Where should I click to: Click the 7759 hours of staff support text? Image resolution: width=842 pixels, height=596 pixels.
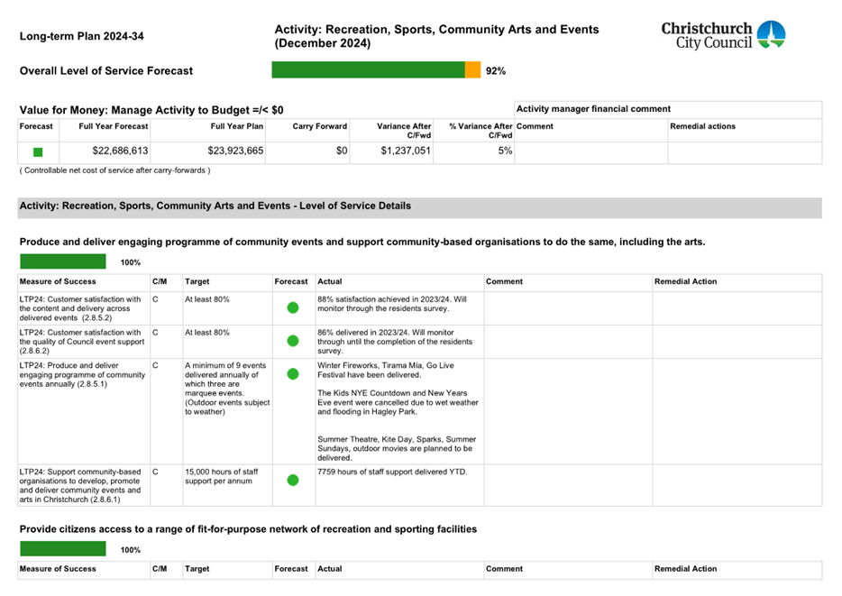click(x=392, y=472)
